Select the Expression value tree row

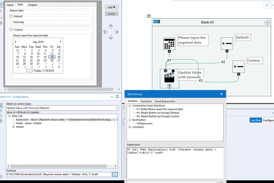pyautogui.click(x=67, y=120)
